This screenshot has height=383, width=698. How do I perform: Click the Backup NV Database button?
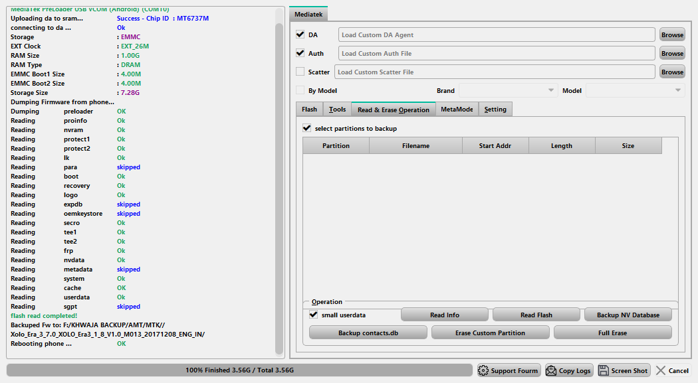pyautogui.click(x=628, y=315)
